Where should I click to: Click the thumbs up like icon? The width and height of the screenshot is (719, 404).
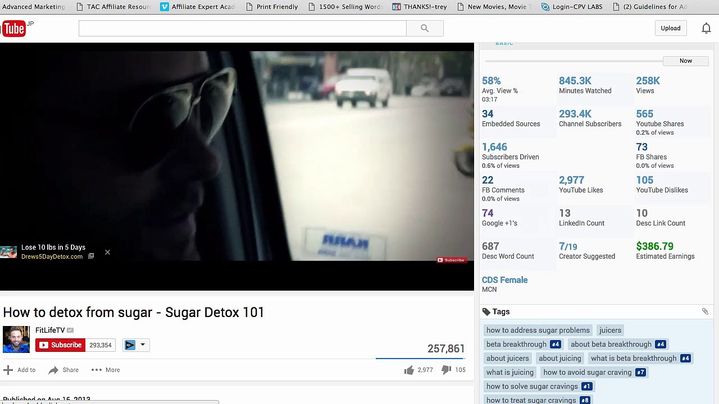(409, 370)
